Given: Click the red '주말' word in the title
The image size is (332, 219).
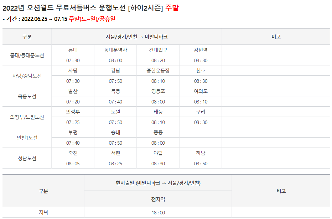Looking at the screenshot, I should click(172, 8).
